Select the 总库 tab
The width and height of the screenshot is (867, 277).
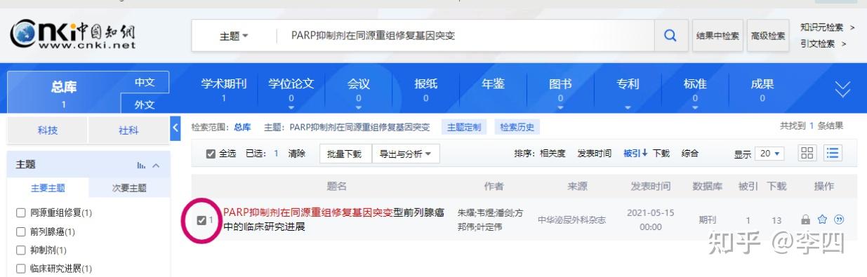point(64,93)
